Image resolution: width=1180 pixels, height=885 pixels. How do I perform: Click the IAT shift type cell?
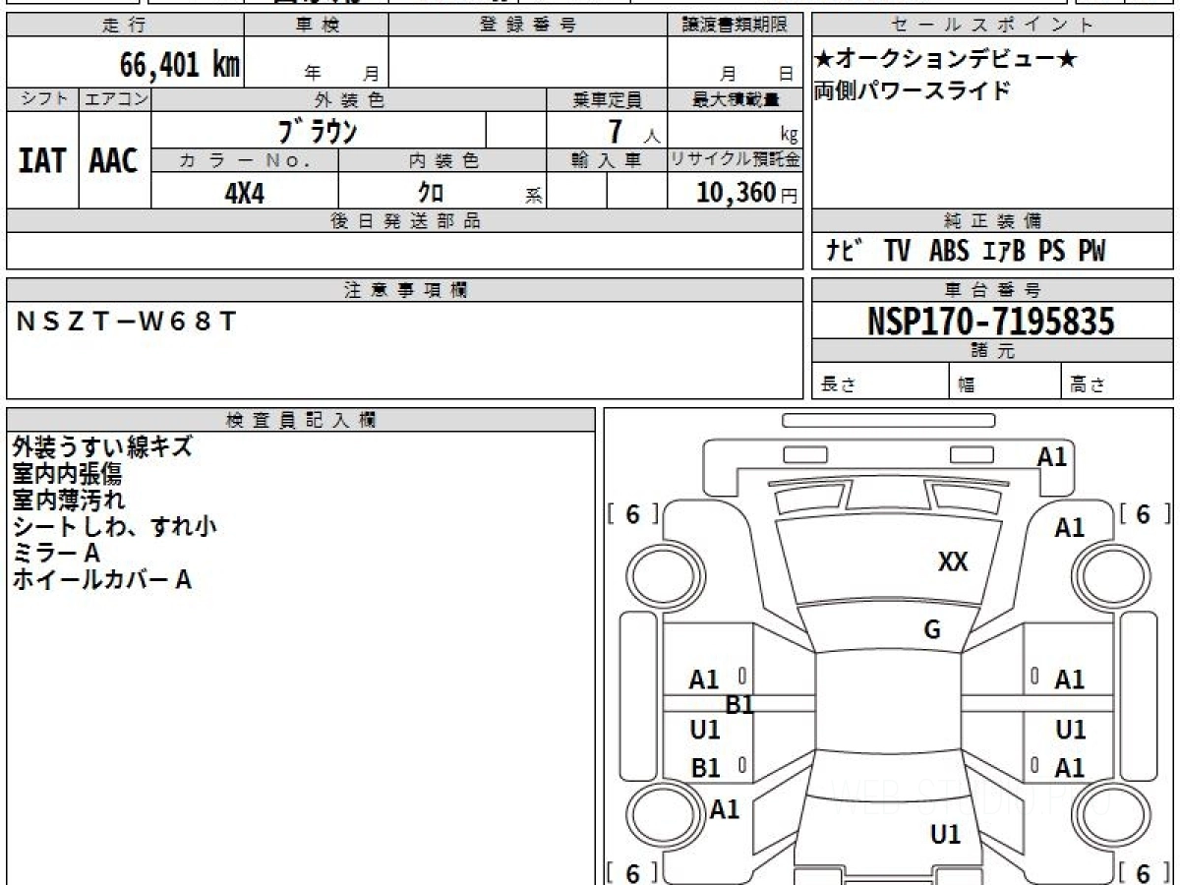(42, 159)
